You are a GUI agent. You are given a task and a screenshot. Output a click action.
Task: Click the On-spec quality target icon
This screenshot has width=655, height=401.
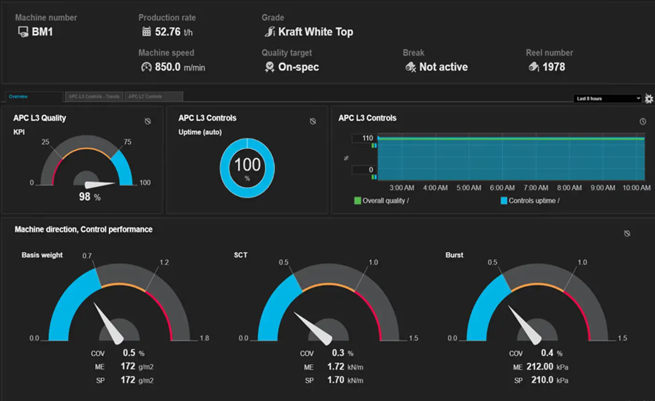coord(269,67)
